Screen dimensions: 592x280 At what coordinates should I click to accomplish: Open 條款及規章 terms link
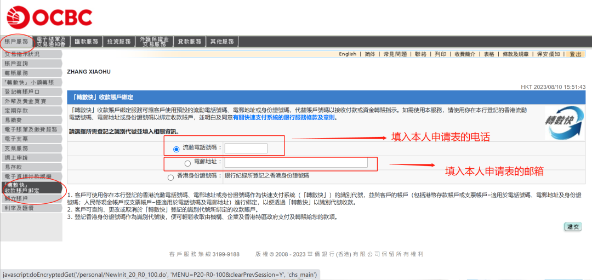point(515,54)
